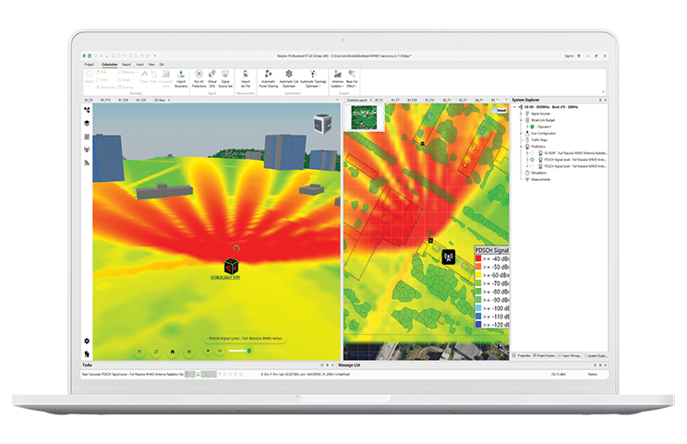Click the Import Boundary ribbon icon
The width and height of the screenshot is (687, 444).
pyautogui.click(x=181, y=79)
